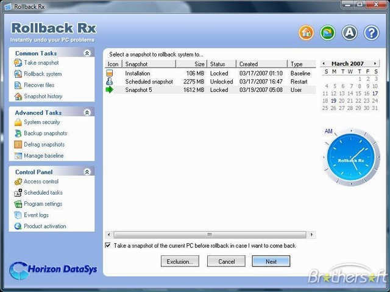
Task: Click the green snapshot icon in the header
Action: (328, 32)
